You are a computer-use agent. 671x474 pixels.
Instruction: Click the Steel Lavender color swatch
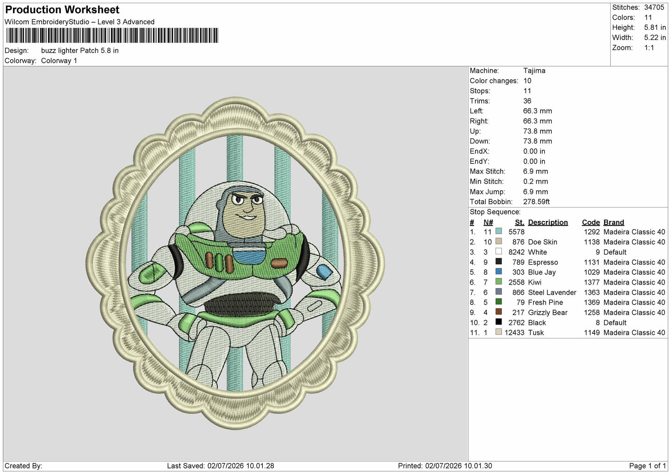pyautogui.click(x=499, y=292)
